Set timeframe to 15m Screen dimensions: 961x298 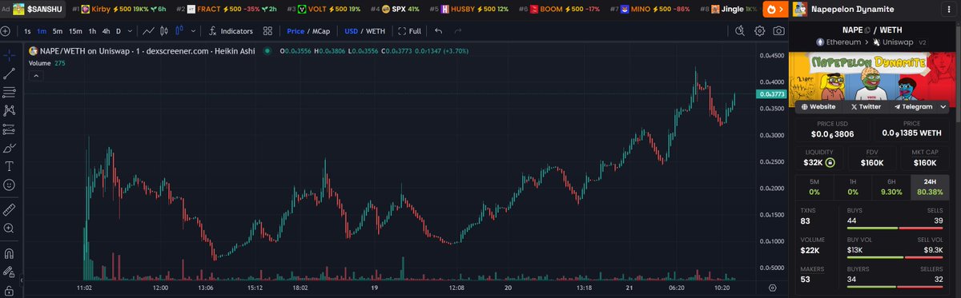click(75, 31)
